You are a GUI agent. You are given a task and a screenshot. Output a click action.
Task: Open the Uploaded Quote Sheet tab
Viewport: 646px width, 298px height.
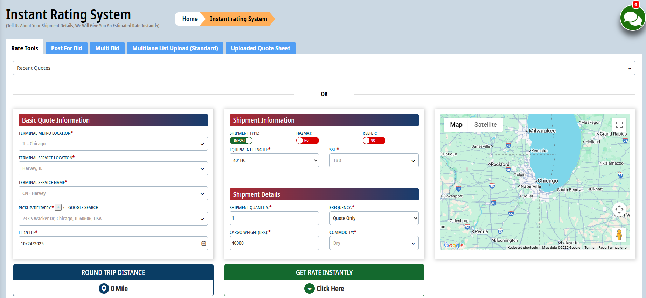pos(261,48)
